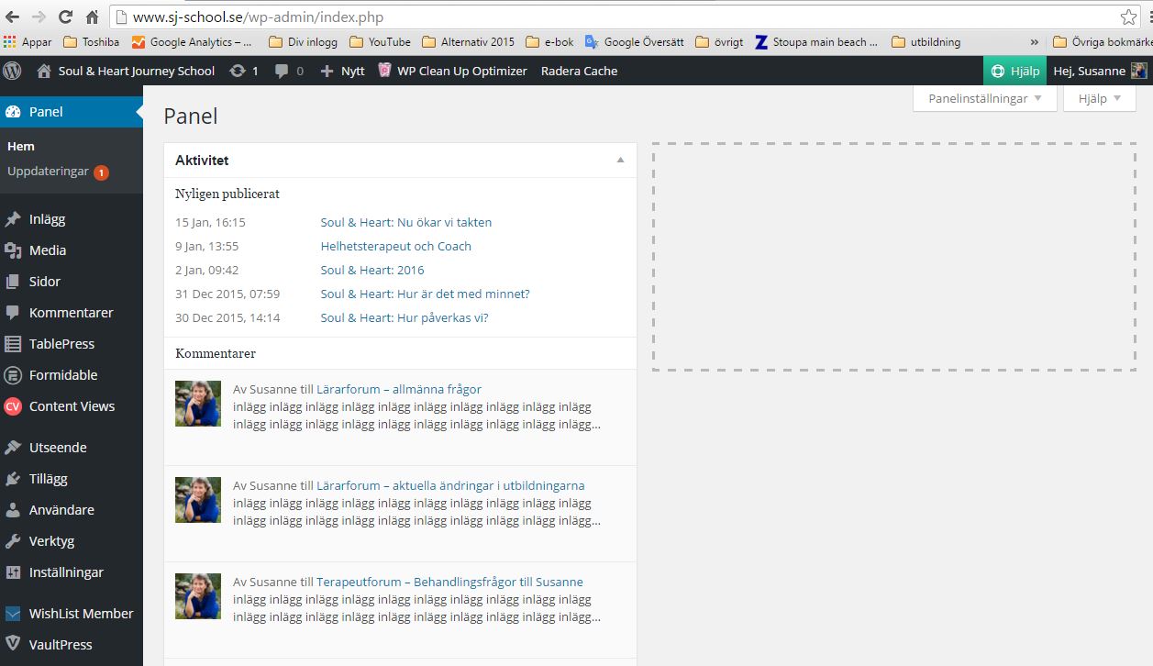Expand the Panelinställningar dropdown
The image size is (1153, 666).
(984, 98)
